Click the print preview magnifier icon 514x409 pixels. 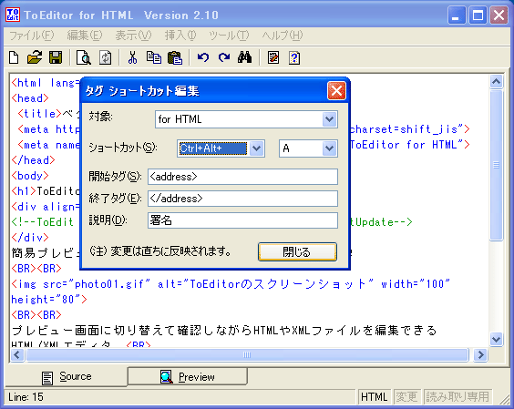(84, 57)
